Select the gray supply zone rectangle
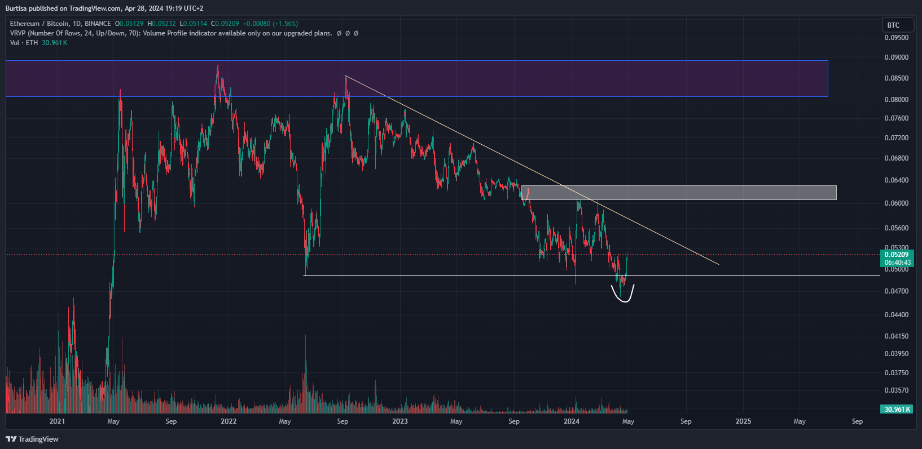922x449 pixels. (679, 193)
